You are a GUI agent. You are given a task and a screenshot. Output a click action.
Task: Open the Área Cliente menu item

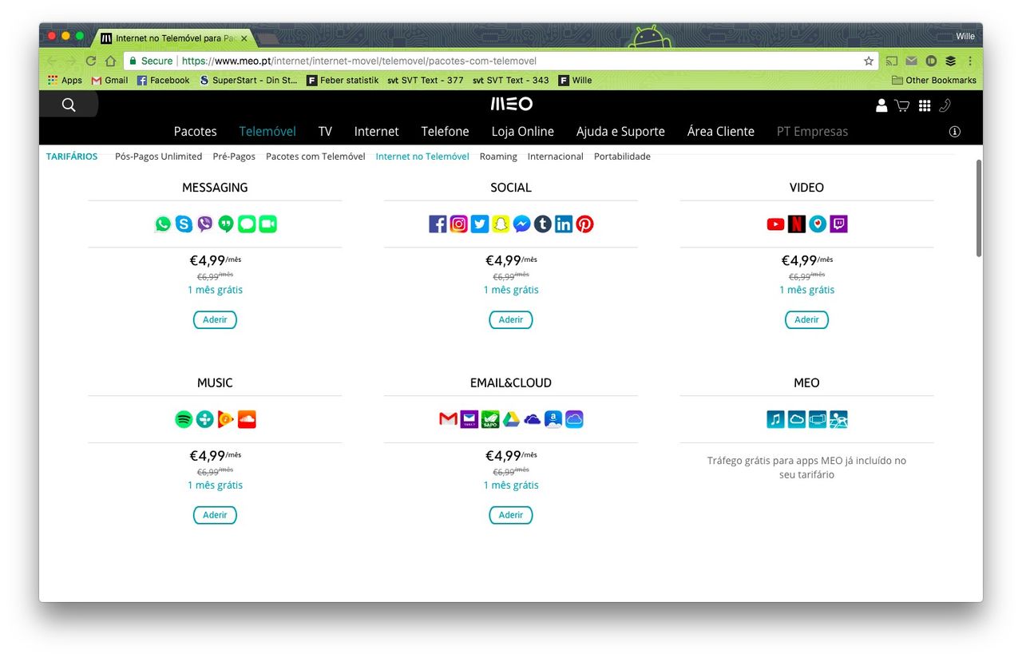(x=721, y=132)
